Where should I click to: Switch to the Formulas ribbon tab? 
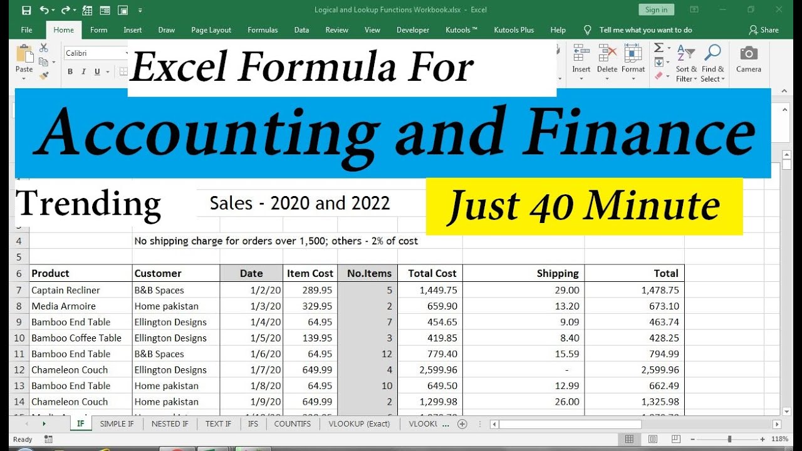click(263, 30)
